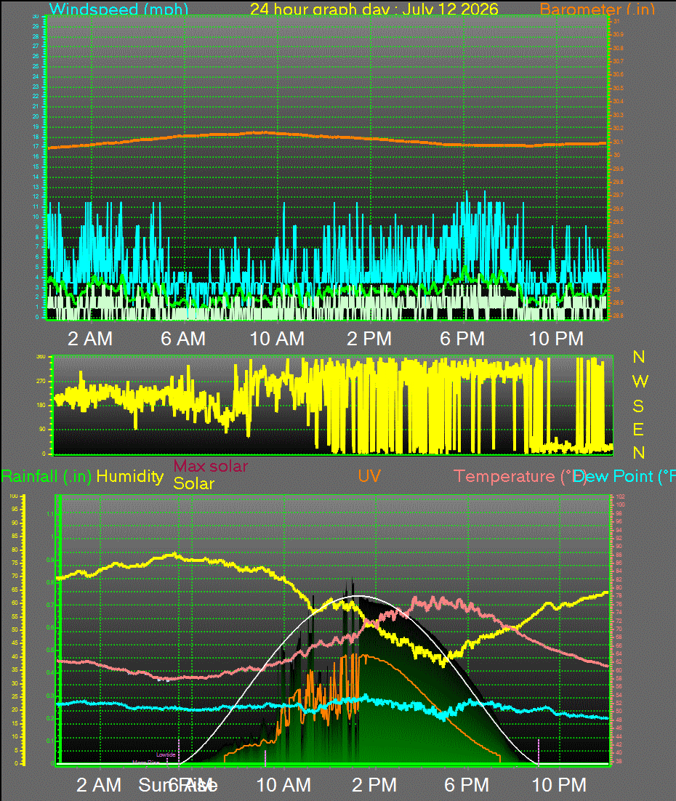Click the yellow Solar legend label

click(x=193, y=483)
